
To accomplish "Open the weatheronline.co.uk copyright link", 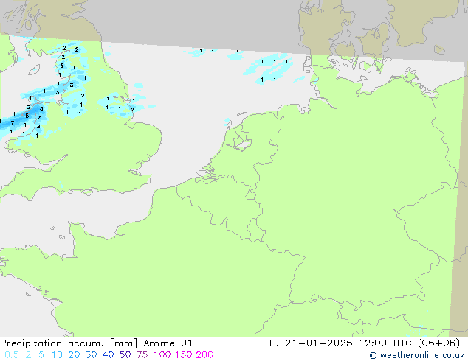I will pyautogui.click(x=417, y=355).
